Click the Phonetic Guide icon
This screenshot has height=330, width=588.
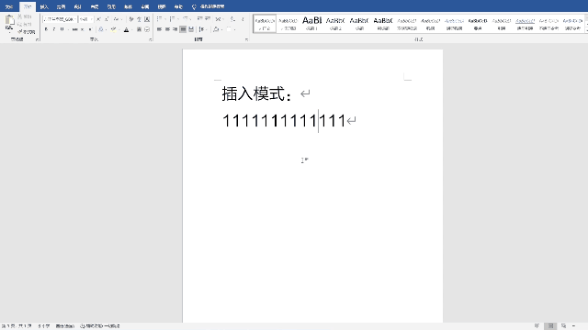click(x=139, y=19)
